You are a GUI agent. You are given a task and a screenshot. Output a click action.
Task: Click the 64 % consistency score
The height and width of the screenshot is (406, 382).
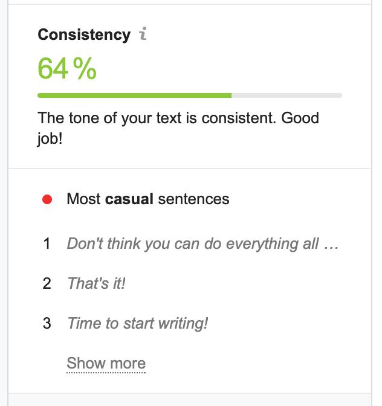pos(66,69)
